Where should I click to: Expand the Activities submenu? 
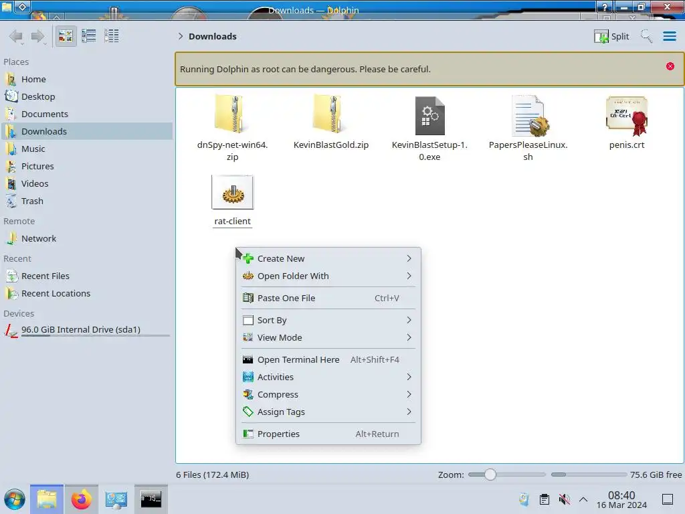[328, 377]
